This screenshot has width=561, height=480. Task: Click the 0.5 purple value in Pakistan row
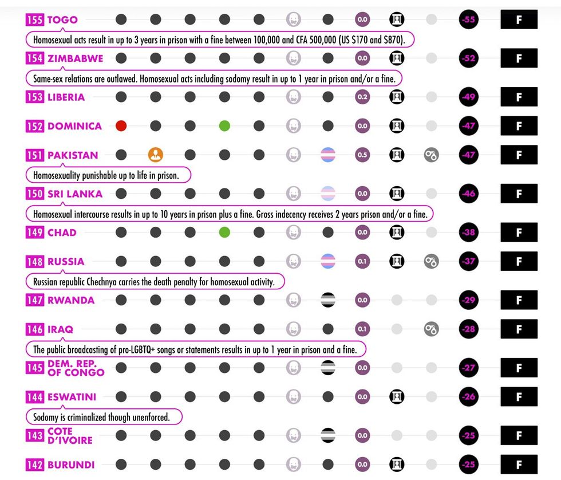coord(362,155)
